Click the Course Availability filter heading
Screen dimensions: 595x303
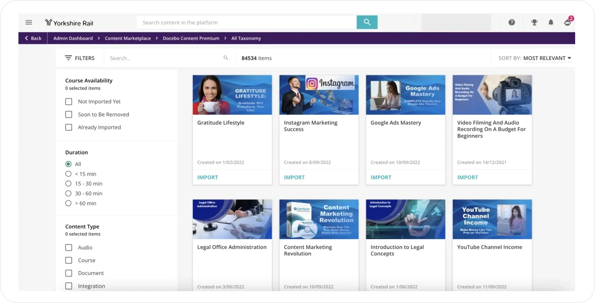click(89, 80)
